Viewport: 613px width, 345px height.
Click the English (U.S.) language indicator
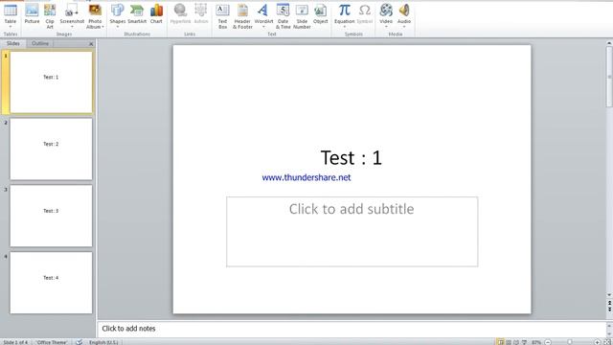(x=103, y=342)
